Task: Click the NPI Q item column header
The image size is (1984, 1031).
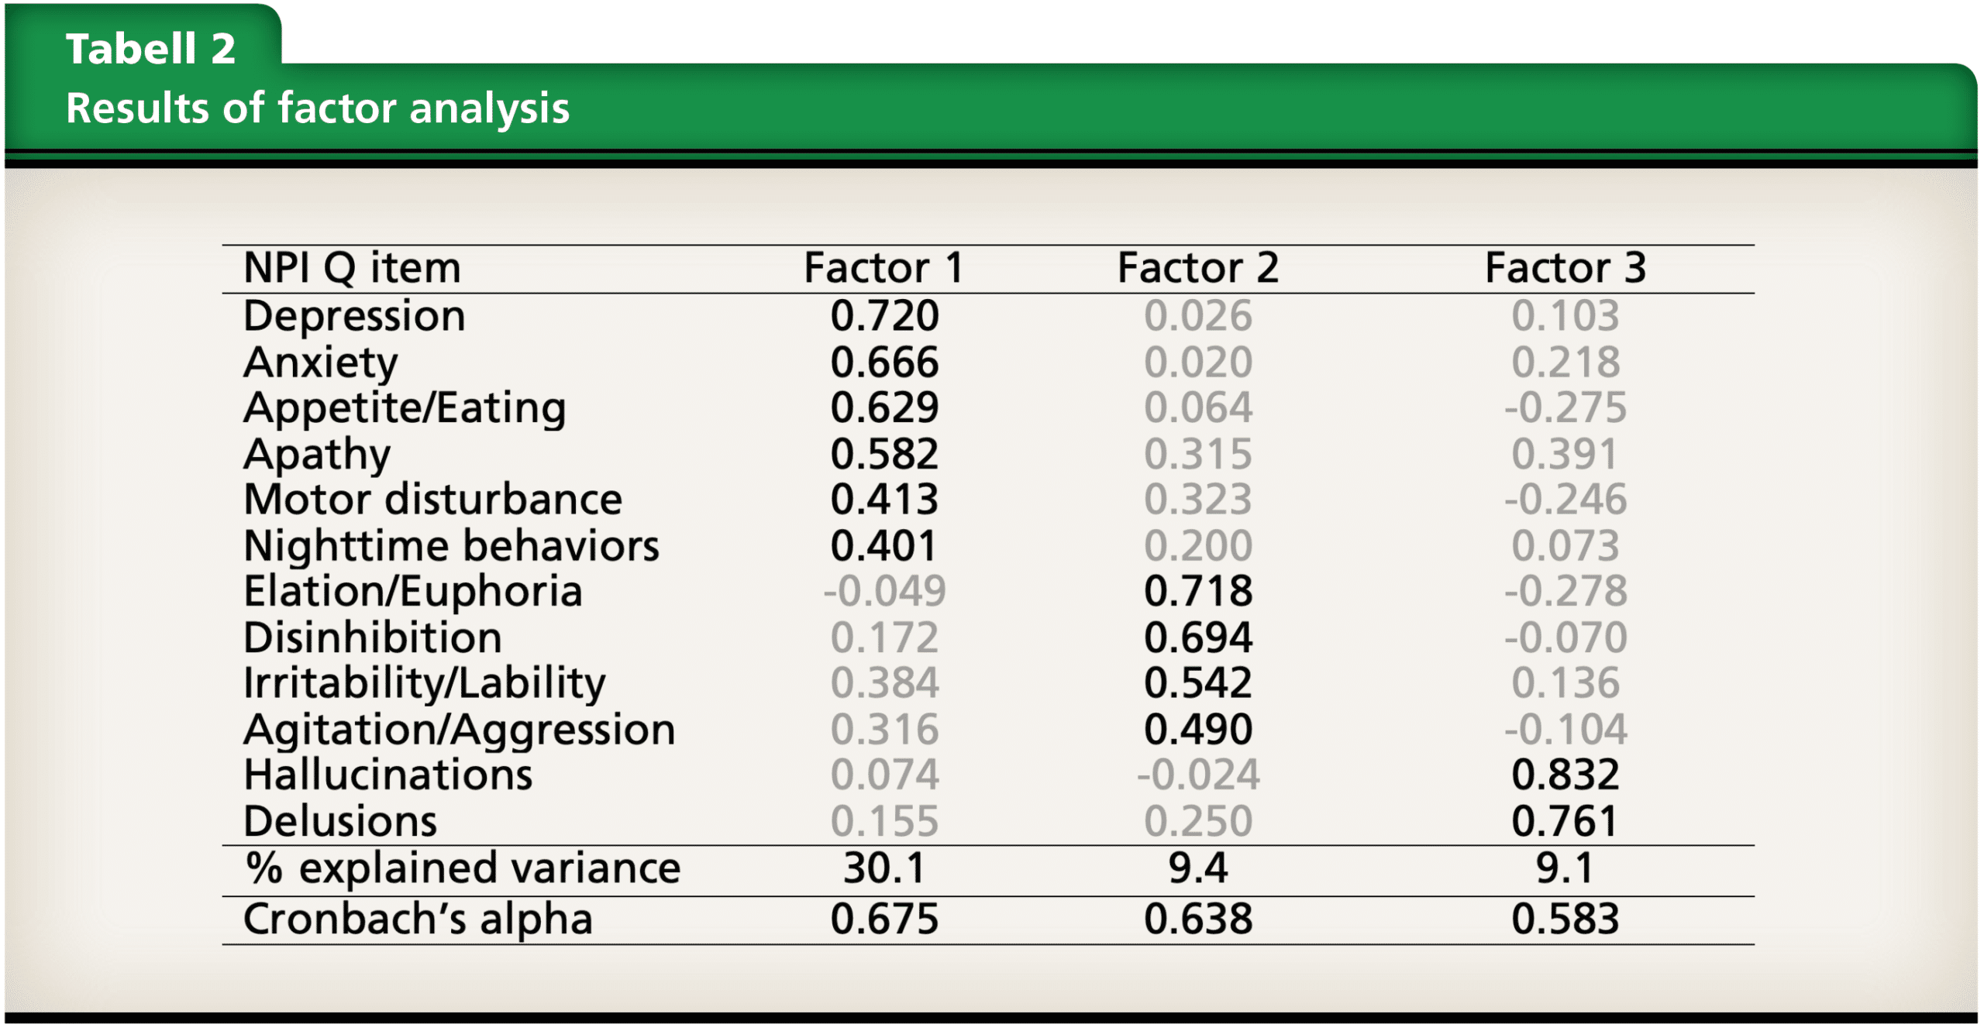Action: (352, 268)
